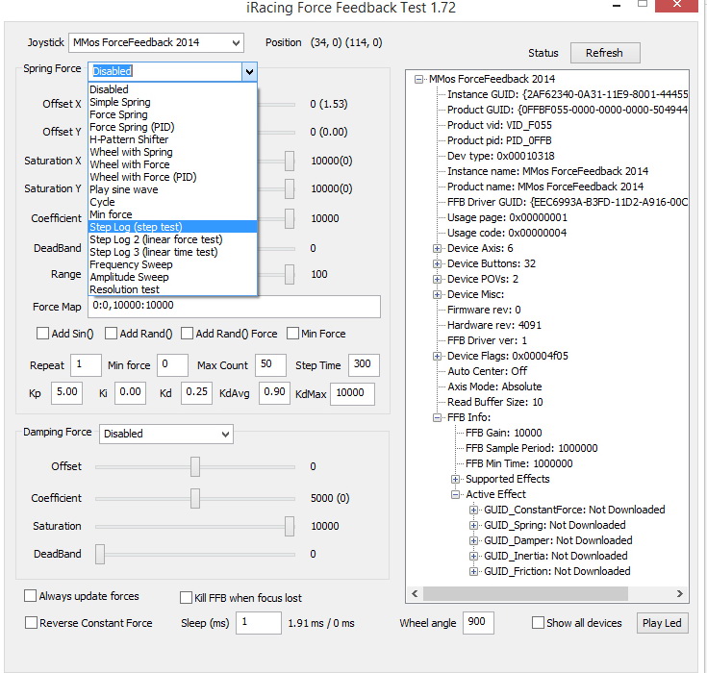Click the Sleep (ms) input field

pos(259,623)
